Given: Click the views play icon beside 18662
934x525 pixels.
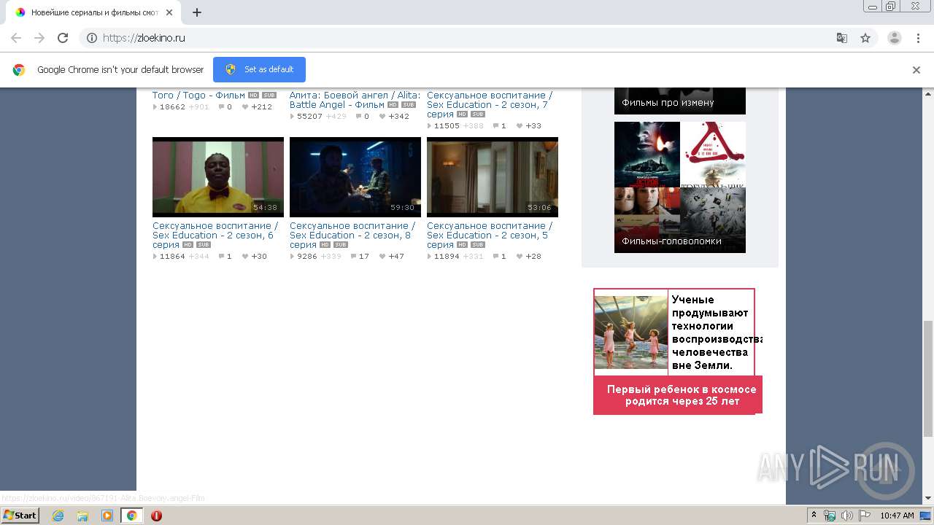Looking at the screenshot, I should (x=155, y=107).
